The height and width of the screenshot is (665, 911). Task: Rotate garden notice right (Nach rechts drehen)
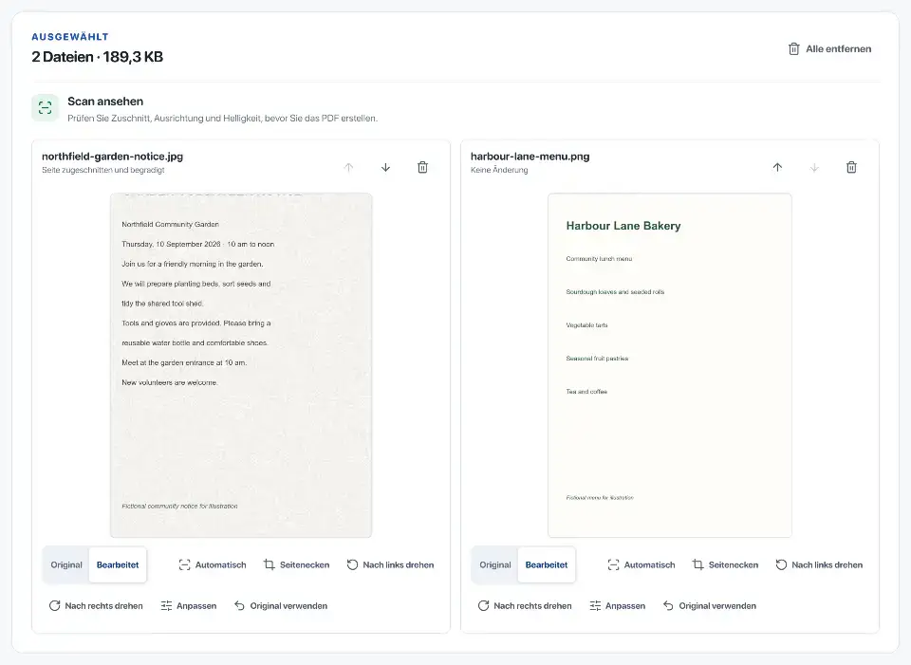(96, 606)
